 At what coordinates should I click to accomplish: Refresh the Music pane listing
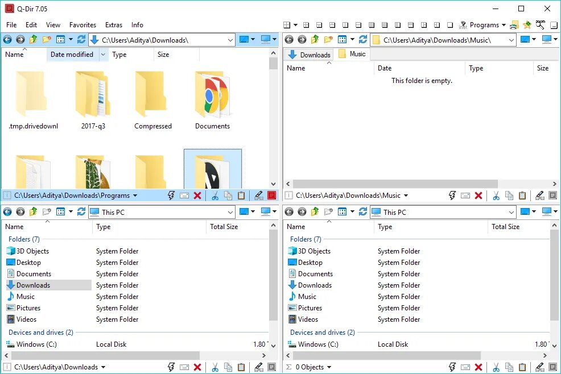(363, 40)
